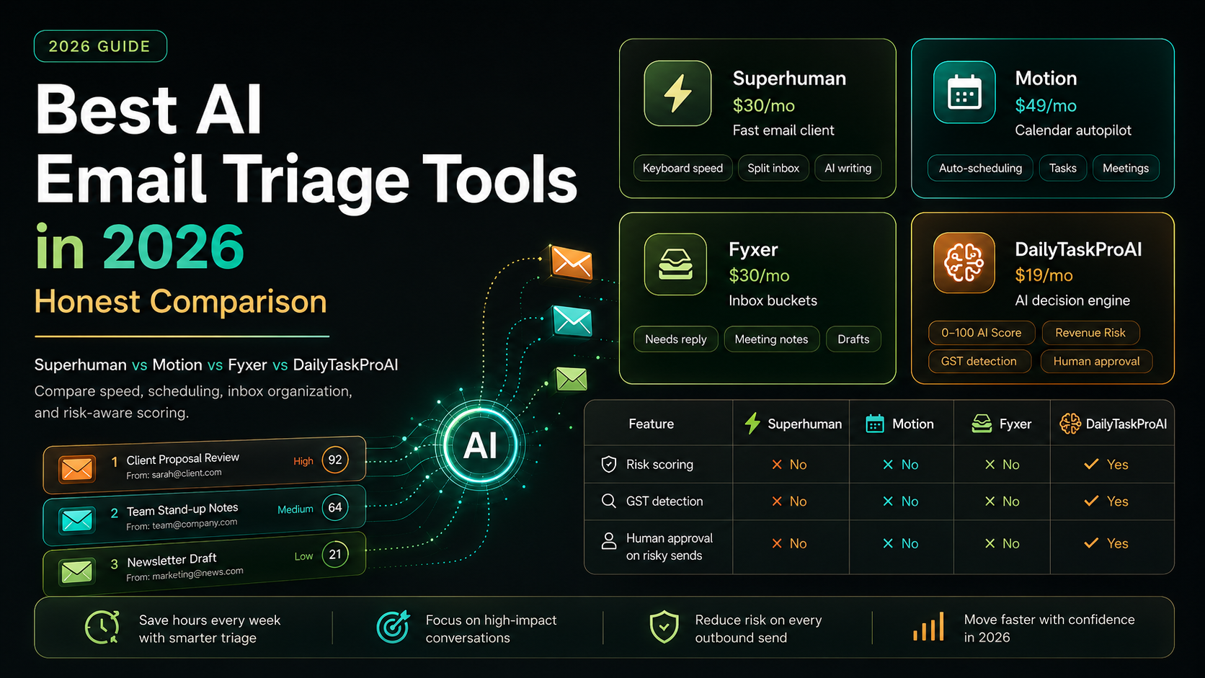The image size is (1205, 678).
Task: Click the AI decision engine description
Action: click(1072, 300)
